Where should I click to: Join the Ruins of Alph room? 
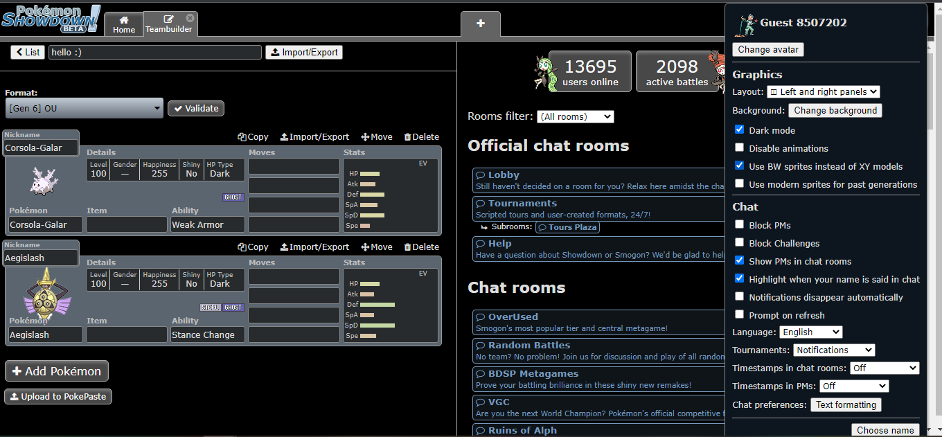[x=598, y=429]
